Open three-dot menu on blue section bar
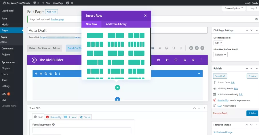This screenshot has width=259, height=135. pos(60,74)
